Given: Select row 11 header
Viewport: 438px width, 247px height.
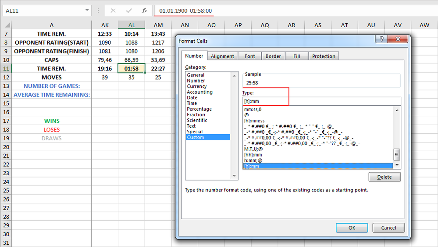Looking at the screenshot, I should 6,69.
